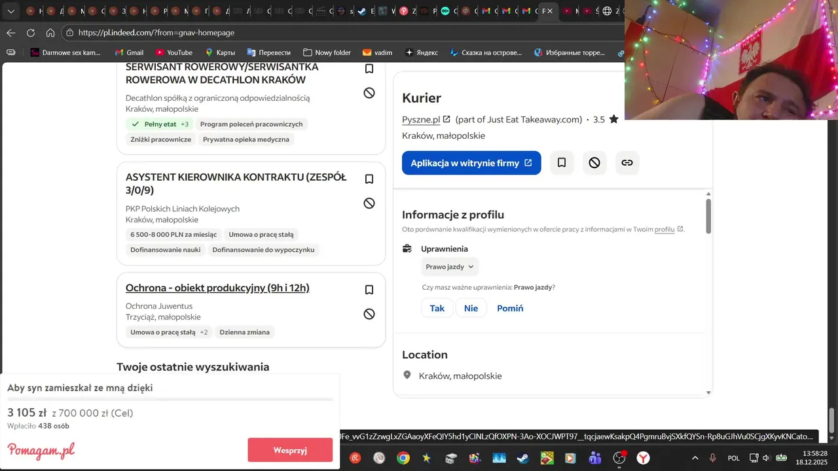Viewport: 838px width, 471px height.
Task: Click the Prywatna opieka medyczna tag
Action: point(246,139)
